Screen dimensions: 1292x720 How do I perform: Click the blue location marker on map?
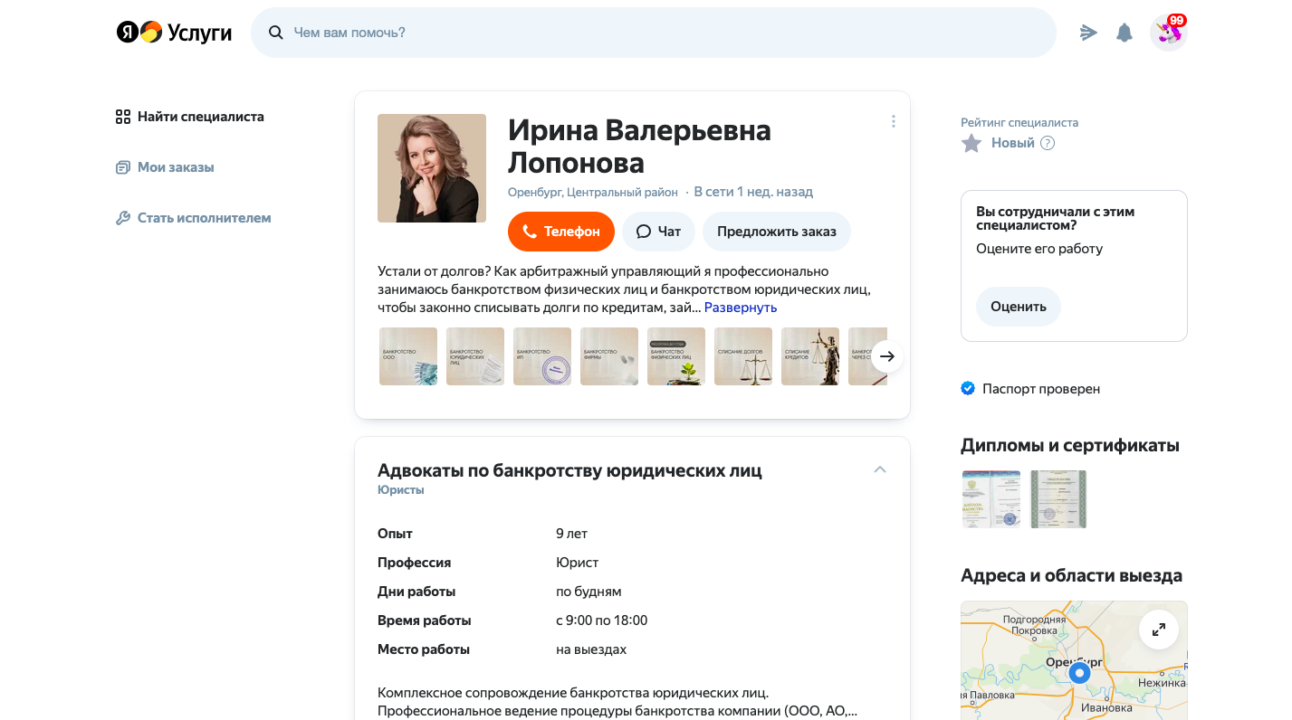click(1078, 673)
